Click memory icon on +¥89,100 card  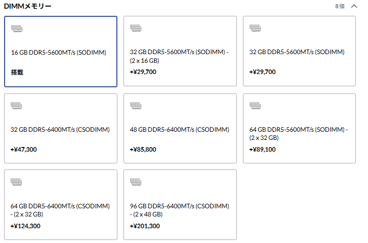tap(255, 106)
